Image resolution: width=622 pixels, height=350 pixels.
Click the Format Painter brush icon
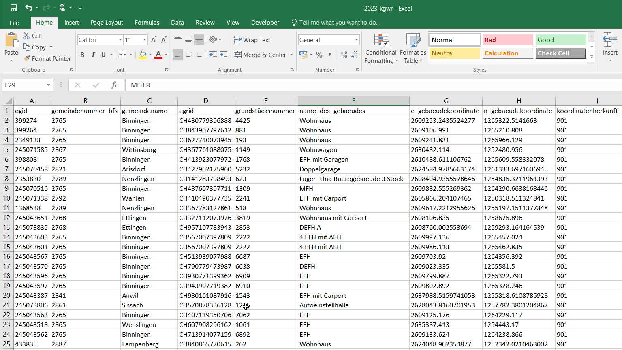pyautogui.click(x=27, y=59)
